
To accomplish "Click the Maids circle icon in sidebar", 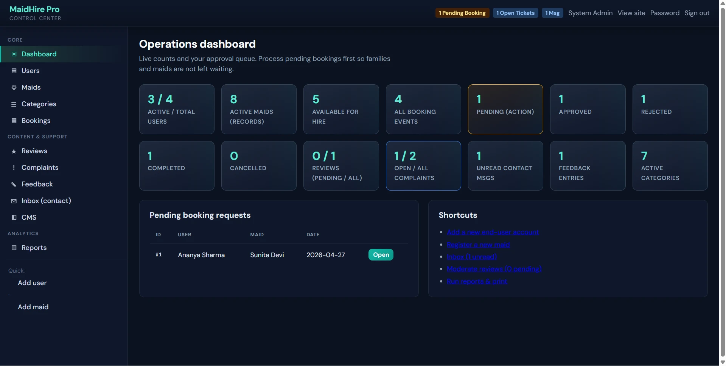I will 14,87.
